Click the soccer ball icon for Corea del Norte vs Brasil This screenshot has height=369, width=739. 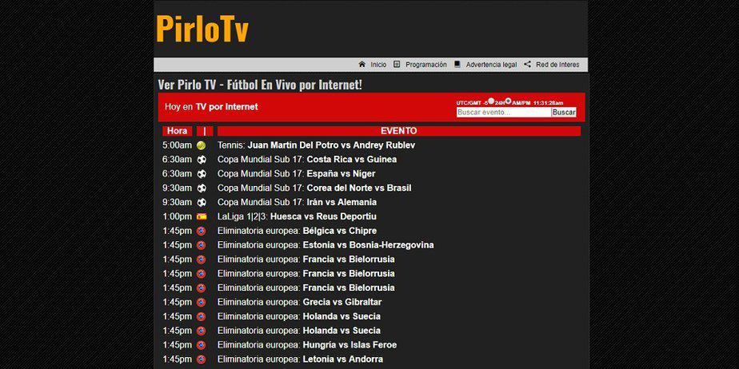click(x=202, y=188)
